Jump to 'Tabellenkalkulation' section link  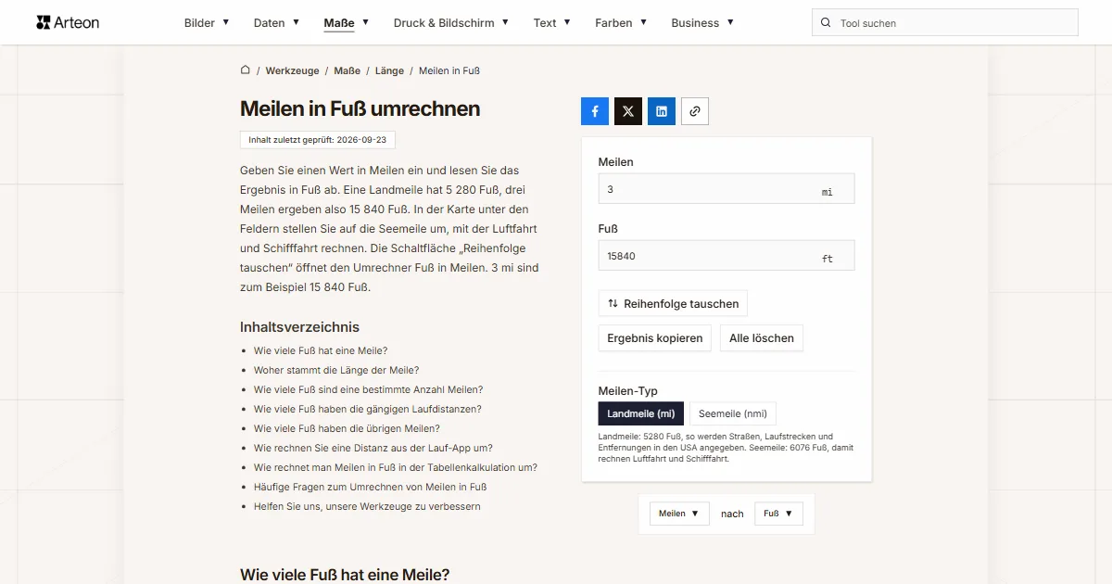click(x=396, y=467)
